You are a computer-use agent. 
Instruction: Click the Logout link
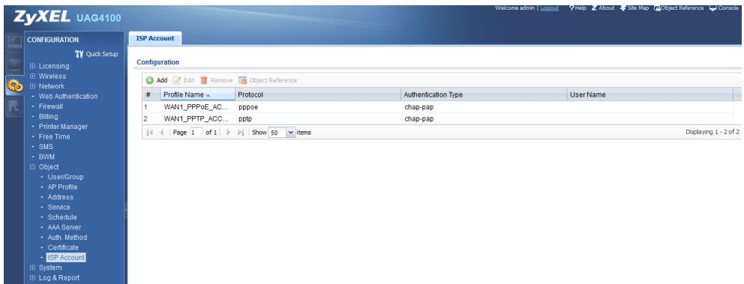pyautogui.click(x=549, y=8)
